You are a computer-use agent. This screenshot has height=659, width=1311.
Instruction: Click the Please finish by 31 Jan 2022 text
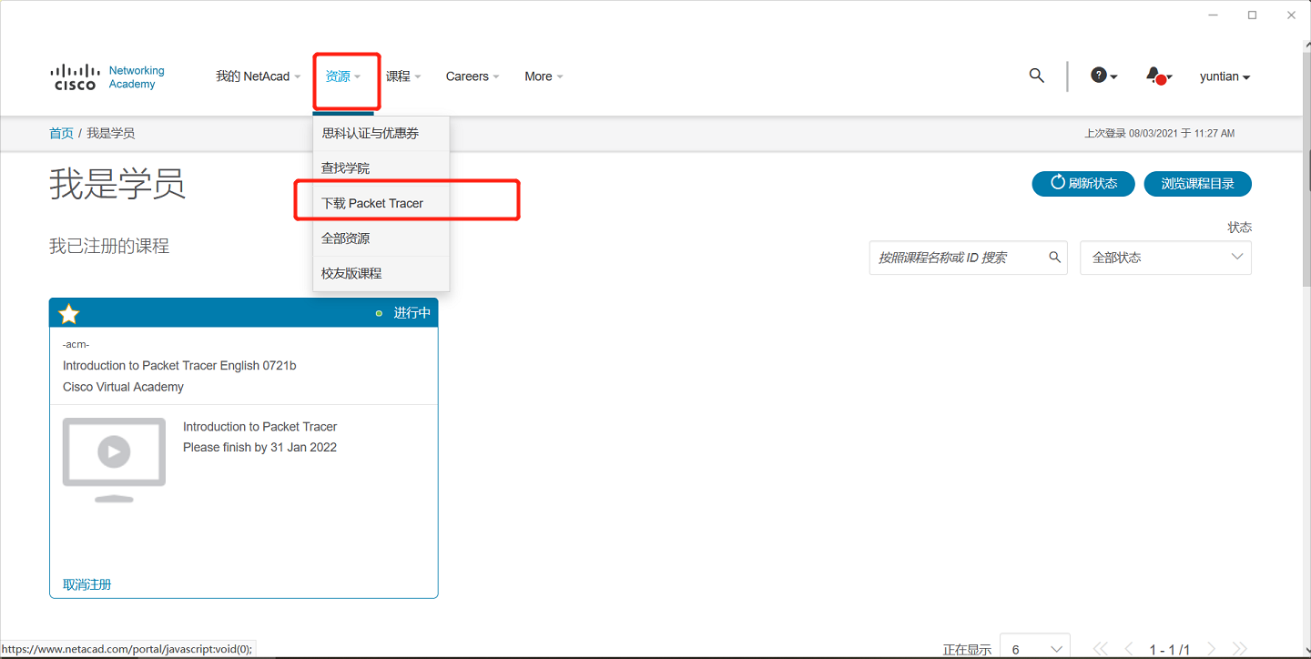(x=259, y=448)
